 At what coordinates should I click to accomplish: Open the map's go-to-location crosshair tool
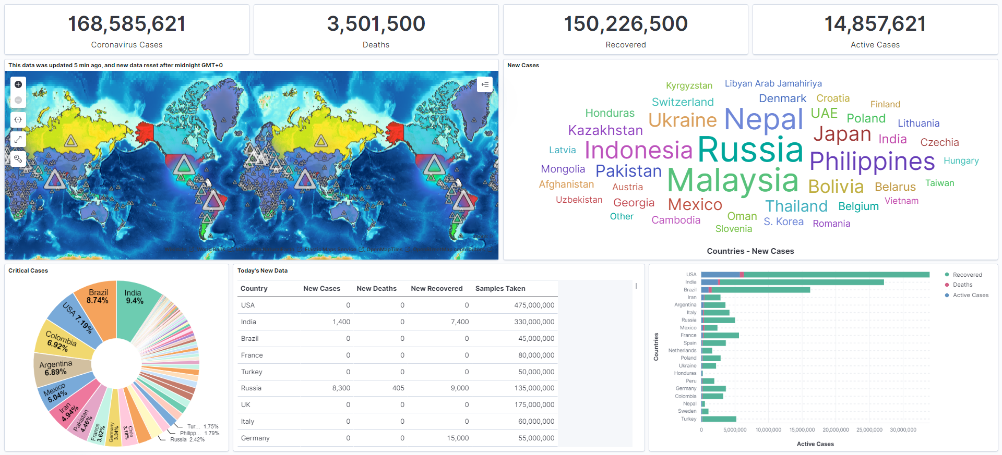click(x=18, y=120)
